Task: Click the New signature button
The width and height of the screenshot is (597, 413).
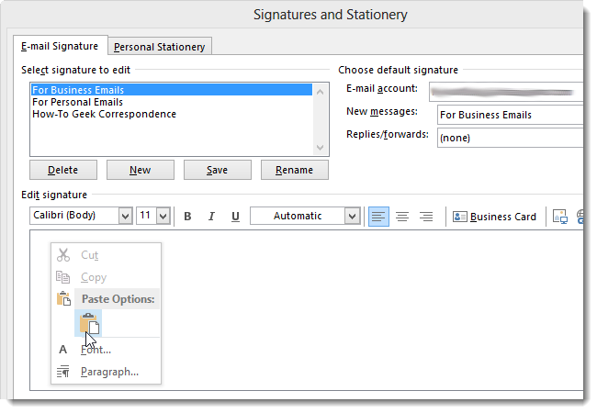Action: pyautogui.click(x=141, y=170)
